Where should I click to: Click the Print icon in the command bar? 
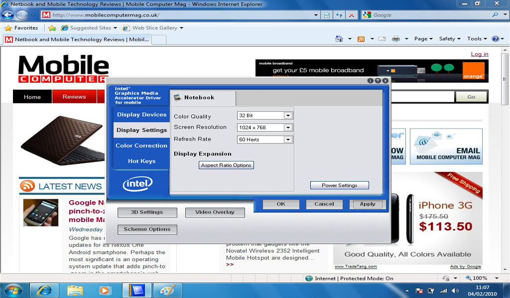(395, 39)
